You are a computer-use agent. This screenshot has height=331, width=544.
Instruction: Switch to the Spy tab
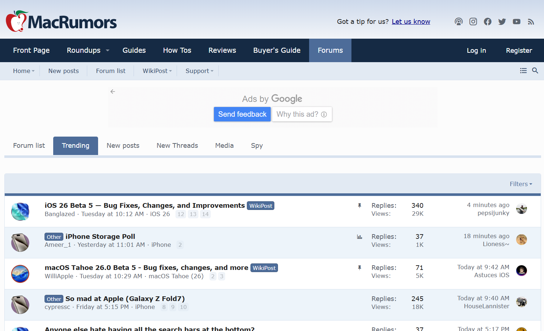(257, 146)
